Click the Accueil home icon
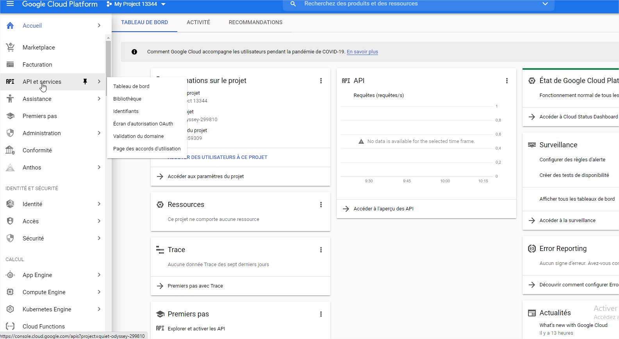Image resolution: width=619 pixels, height=339 pixels. tap(10, 26)
